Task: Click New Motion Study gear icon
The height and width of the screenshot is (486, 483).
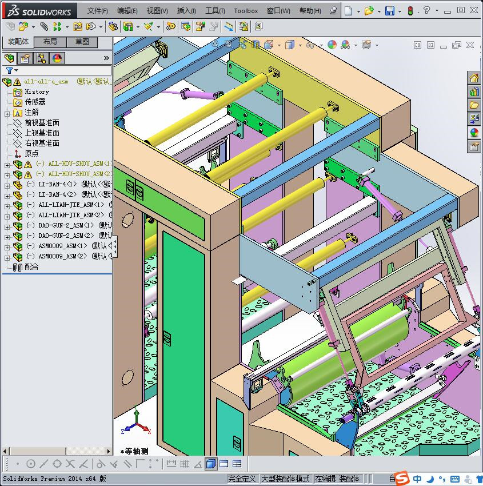Action: pyautogui.click(x=170, y=27)
